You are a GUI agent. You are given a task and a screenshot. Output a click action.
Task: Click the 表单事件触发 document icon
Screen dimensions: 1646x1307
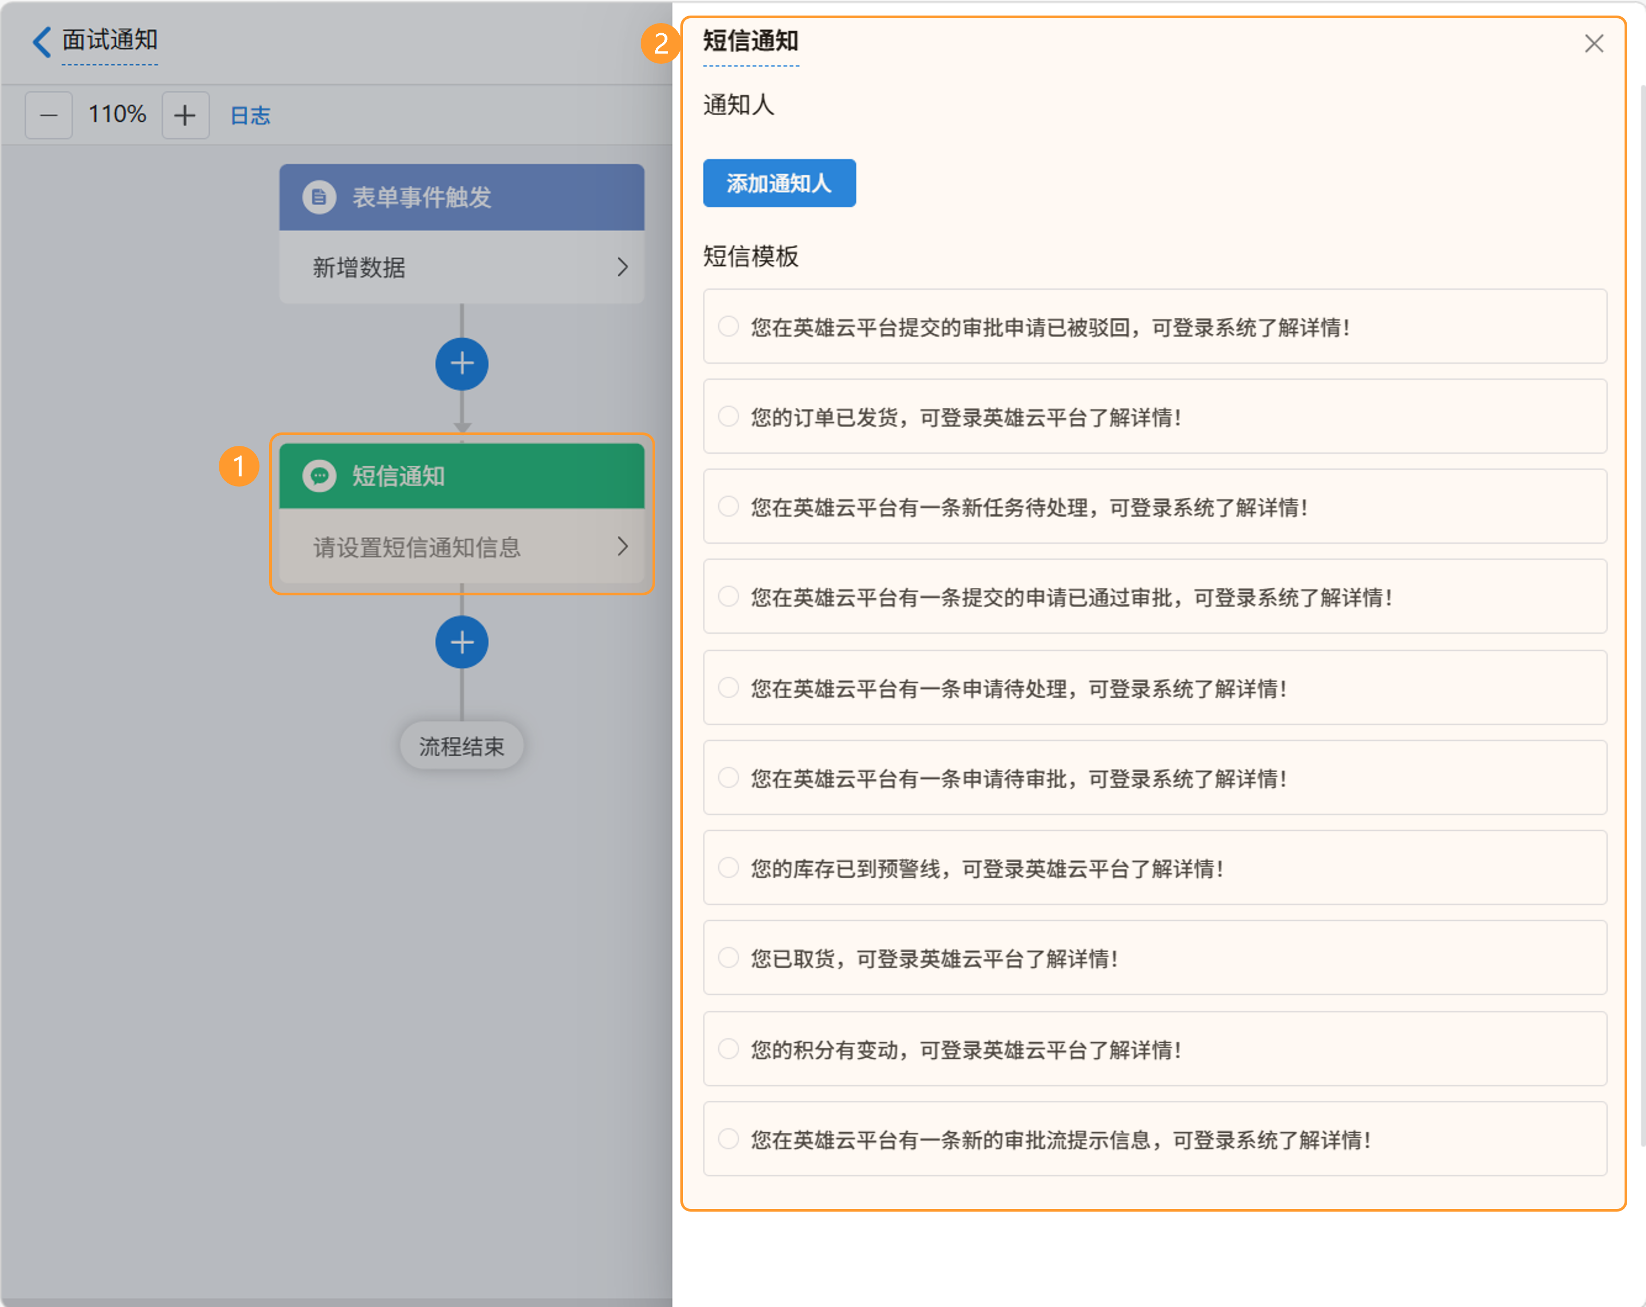[319, 198]
